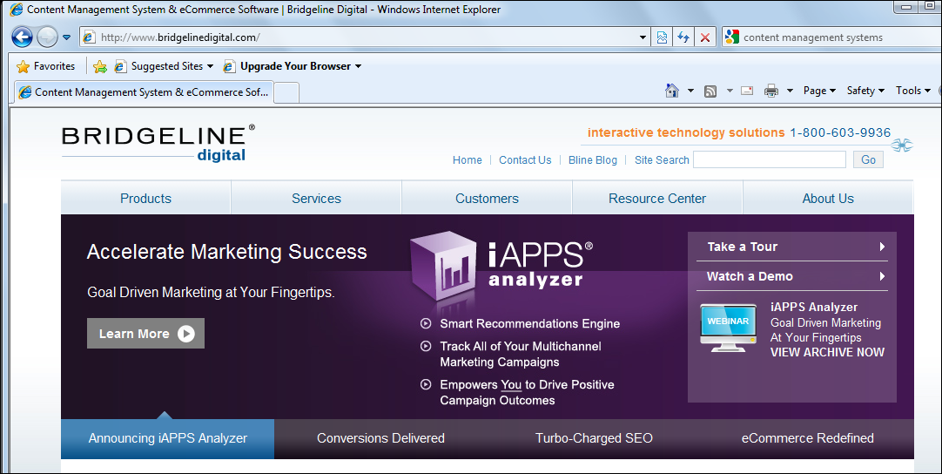Select the Turbo-Charged SEO tab

[x=594, y=438]
